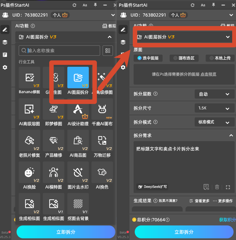The width and height of the screenshot is (236, 240).
Task: Click 立即拆分 button in right window
Action: coord(184,232)
